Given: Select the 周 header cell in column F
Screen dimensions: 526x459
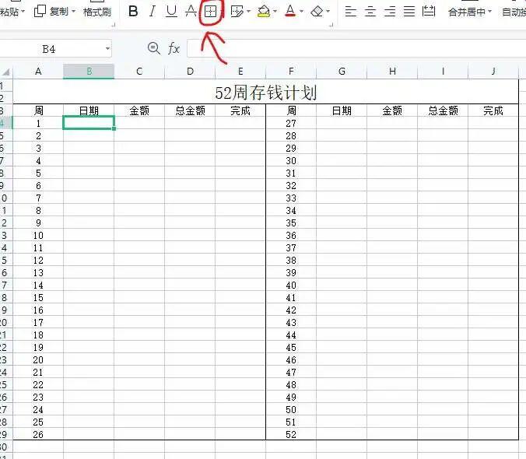Looking at the screenshot, I should click(291, 110).
